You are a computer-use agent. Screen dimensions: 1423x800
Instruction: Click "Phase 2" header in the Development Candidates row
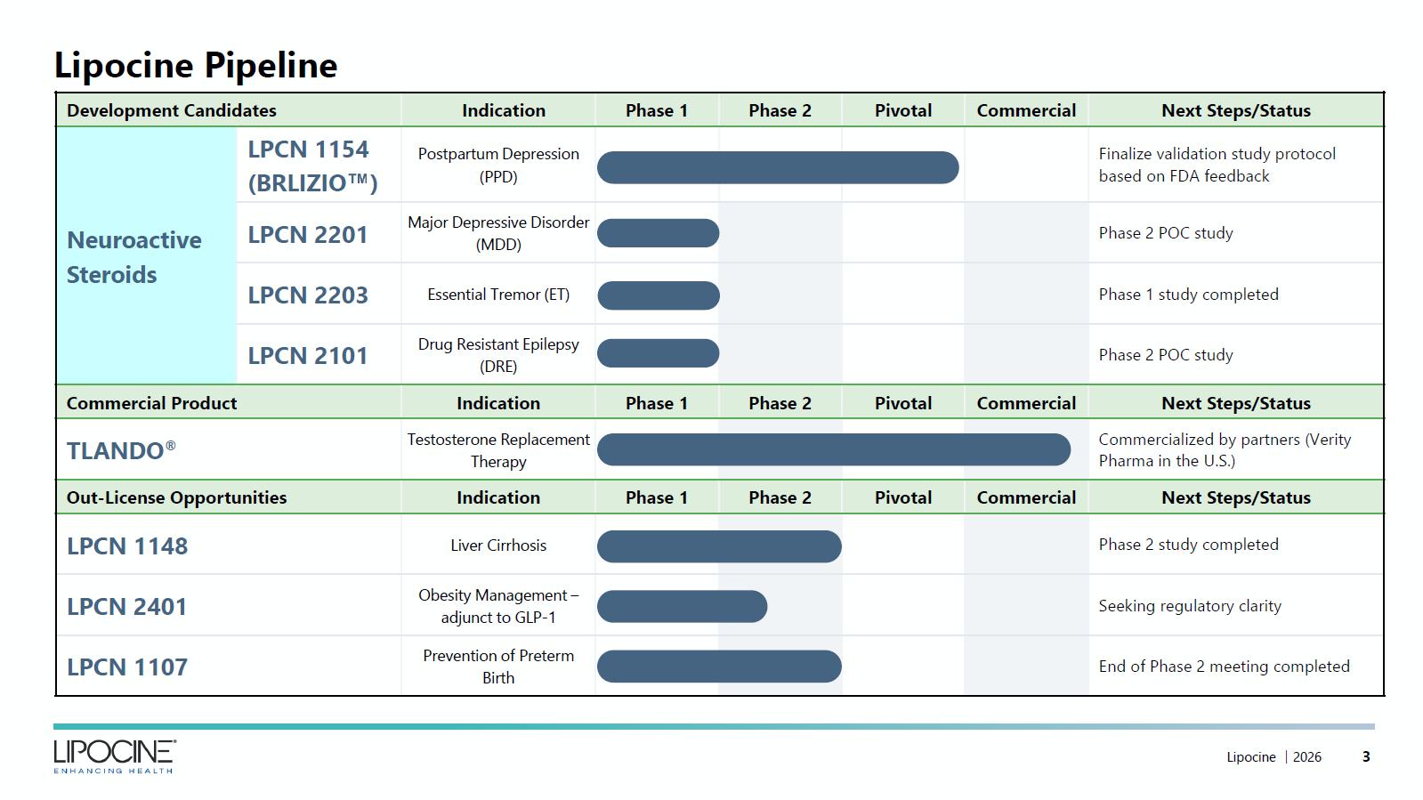coord(780,110)
